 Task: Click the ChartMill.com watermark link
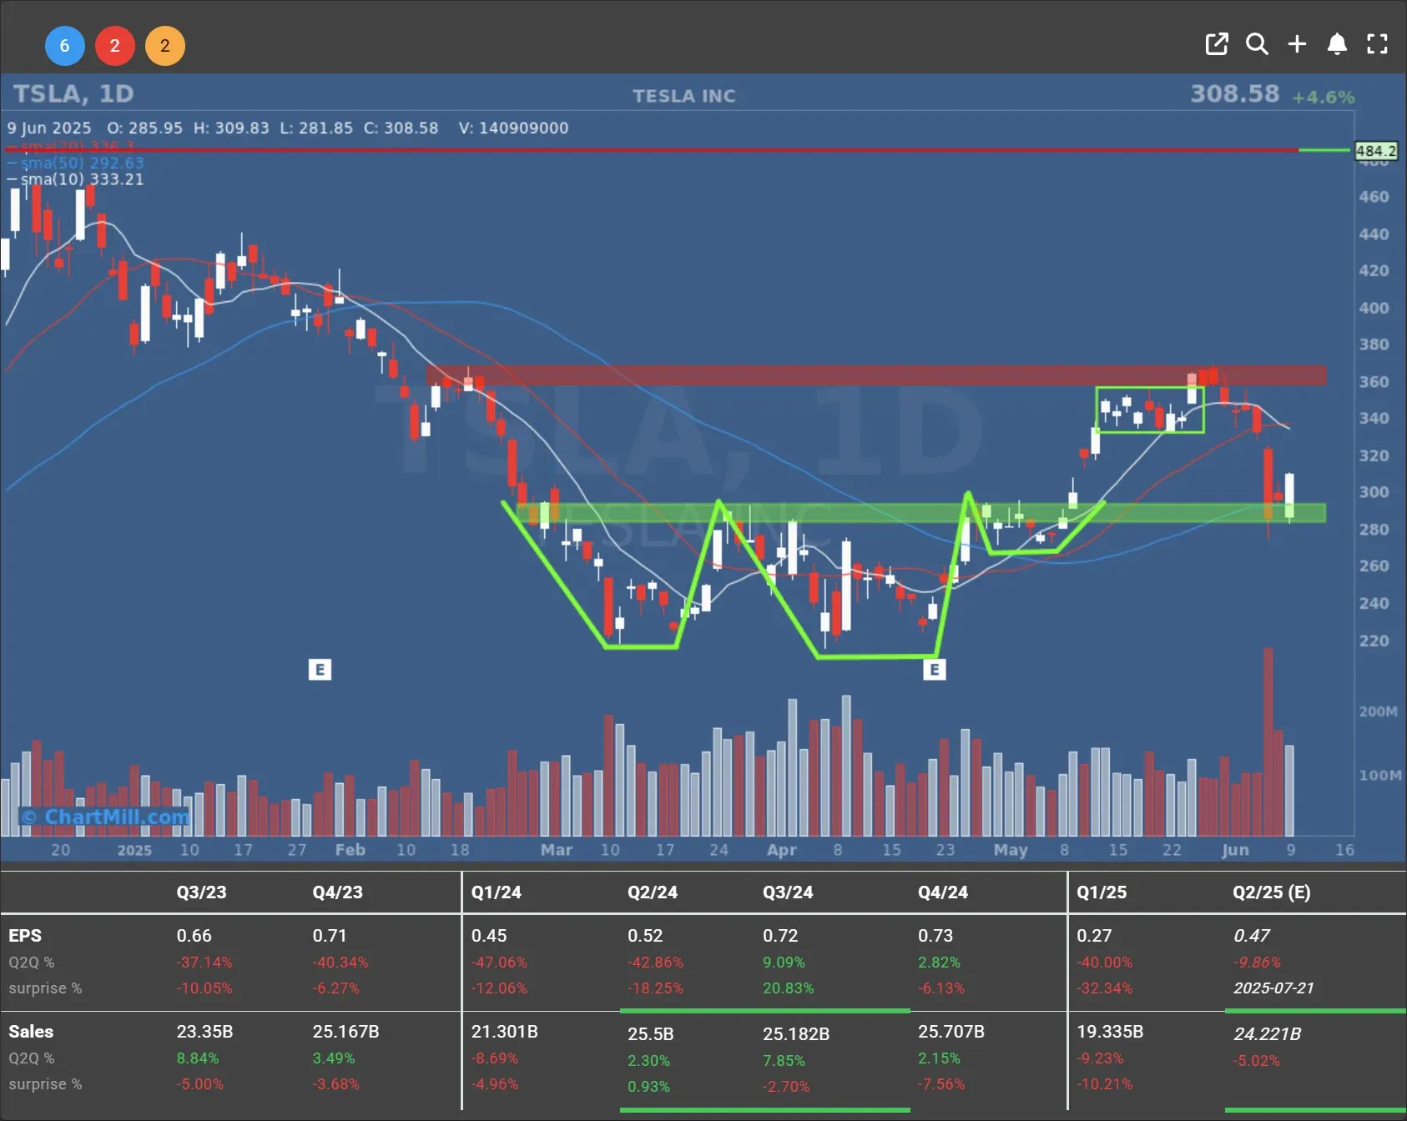[105, 817]
